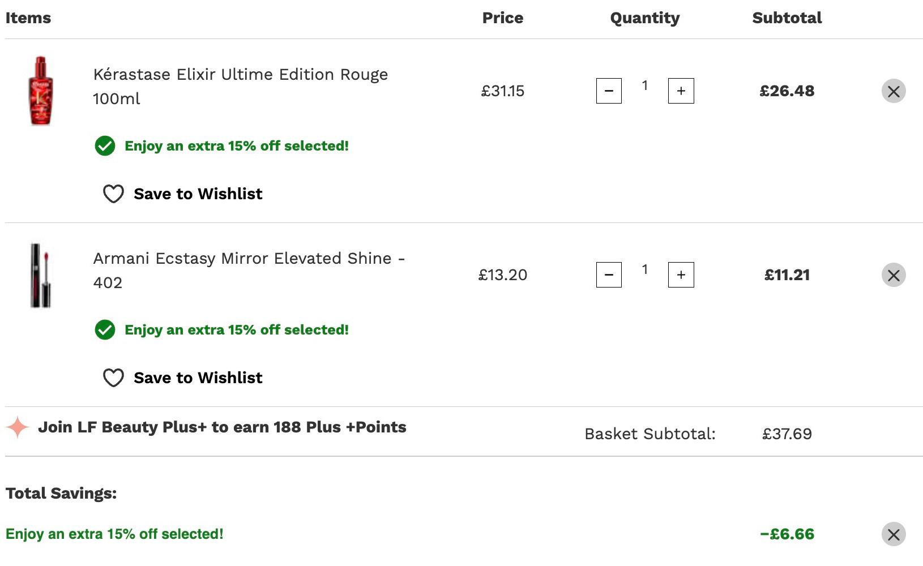Join LF Beauty Plus+ to earn points
Screen dimensions: 923x566
222,427
